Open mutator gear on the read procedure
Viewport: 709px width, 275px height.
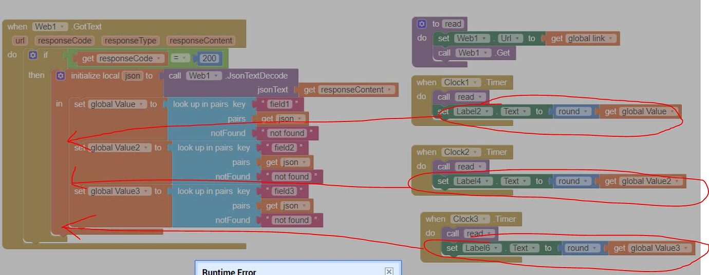tap(422, 24)
